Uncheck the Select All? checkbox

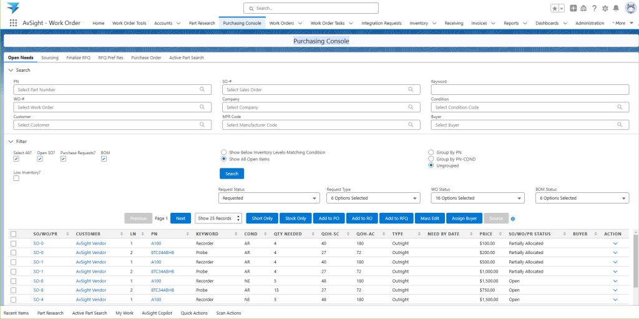click(16, 159)
